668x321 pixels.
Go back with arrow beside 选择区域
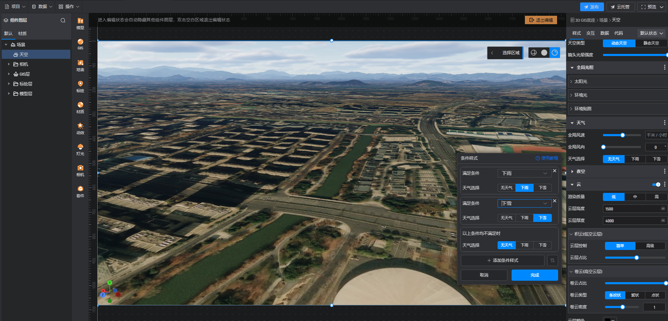(492, 53)
